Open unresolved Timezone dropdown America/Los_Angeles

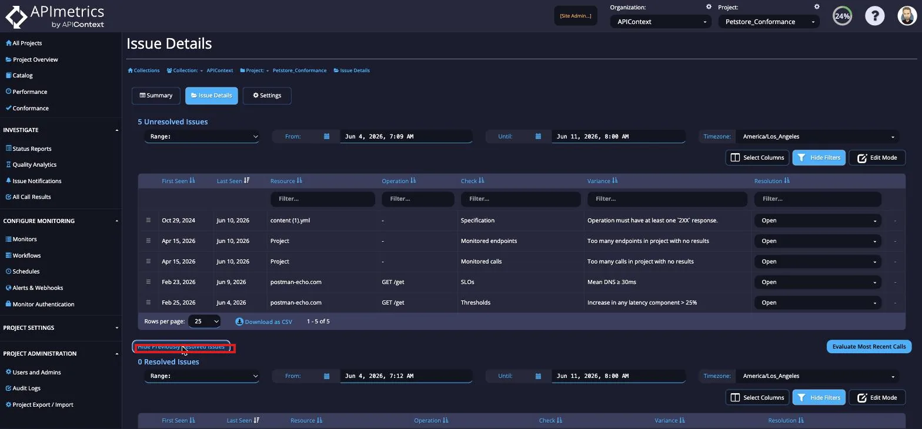817,136
